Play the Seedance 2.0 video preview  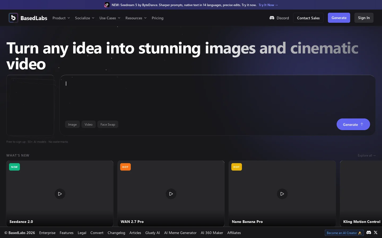coord(60,194)
